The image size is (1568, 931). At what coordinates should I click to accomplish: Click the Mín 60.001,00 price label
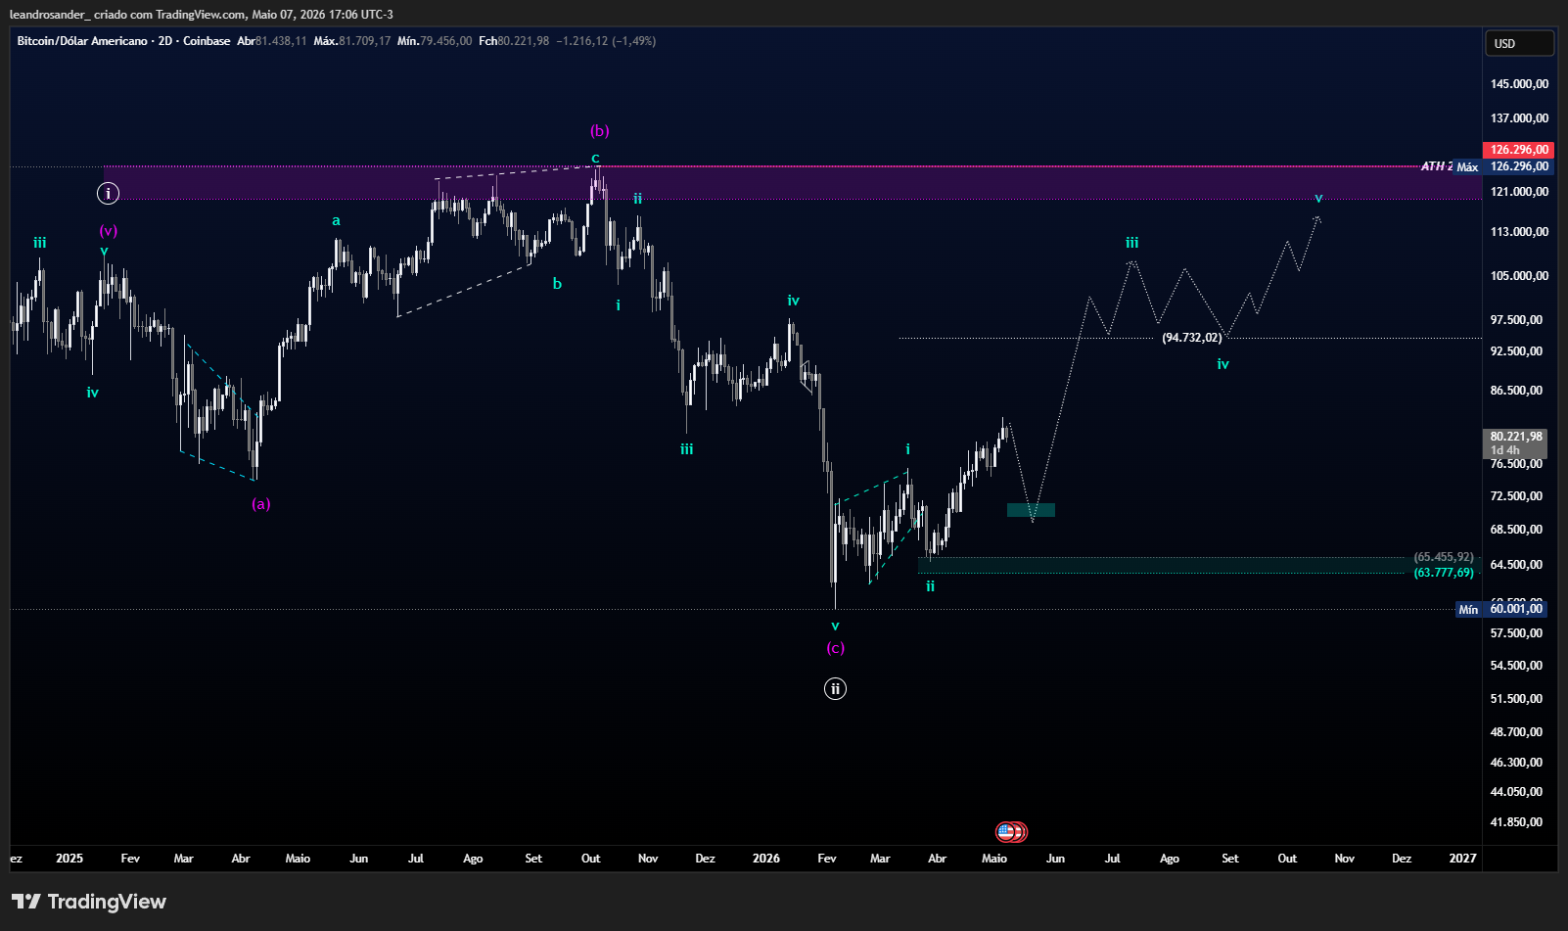1503,609
